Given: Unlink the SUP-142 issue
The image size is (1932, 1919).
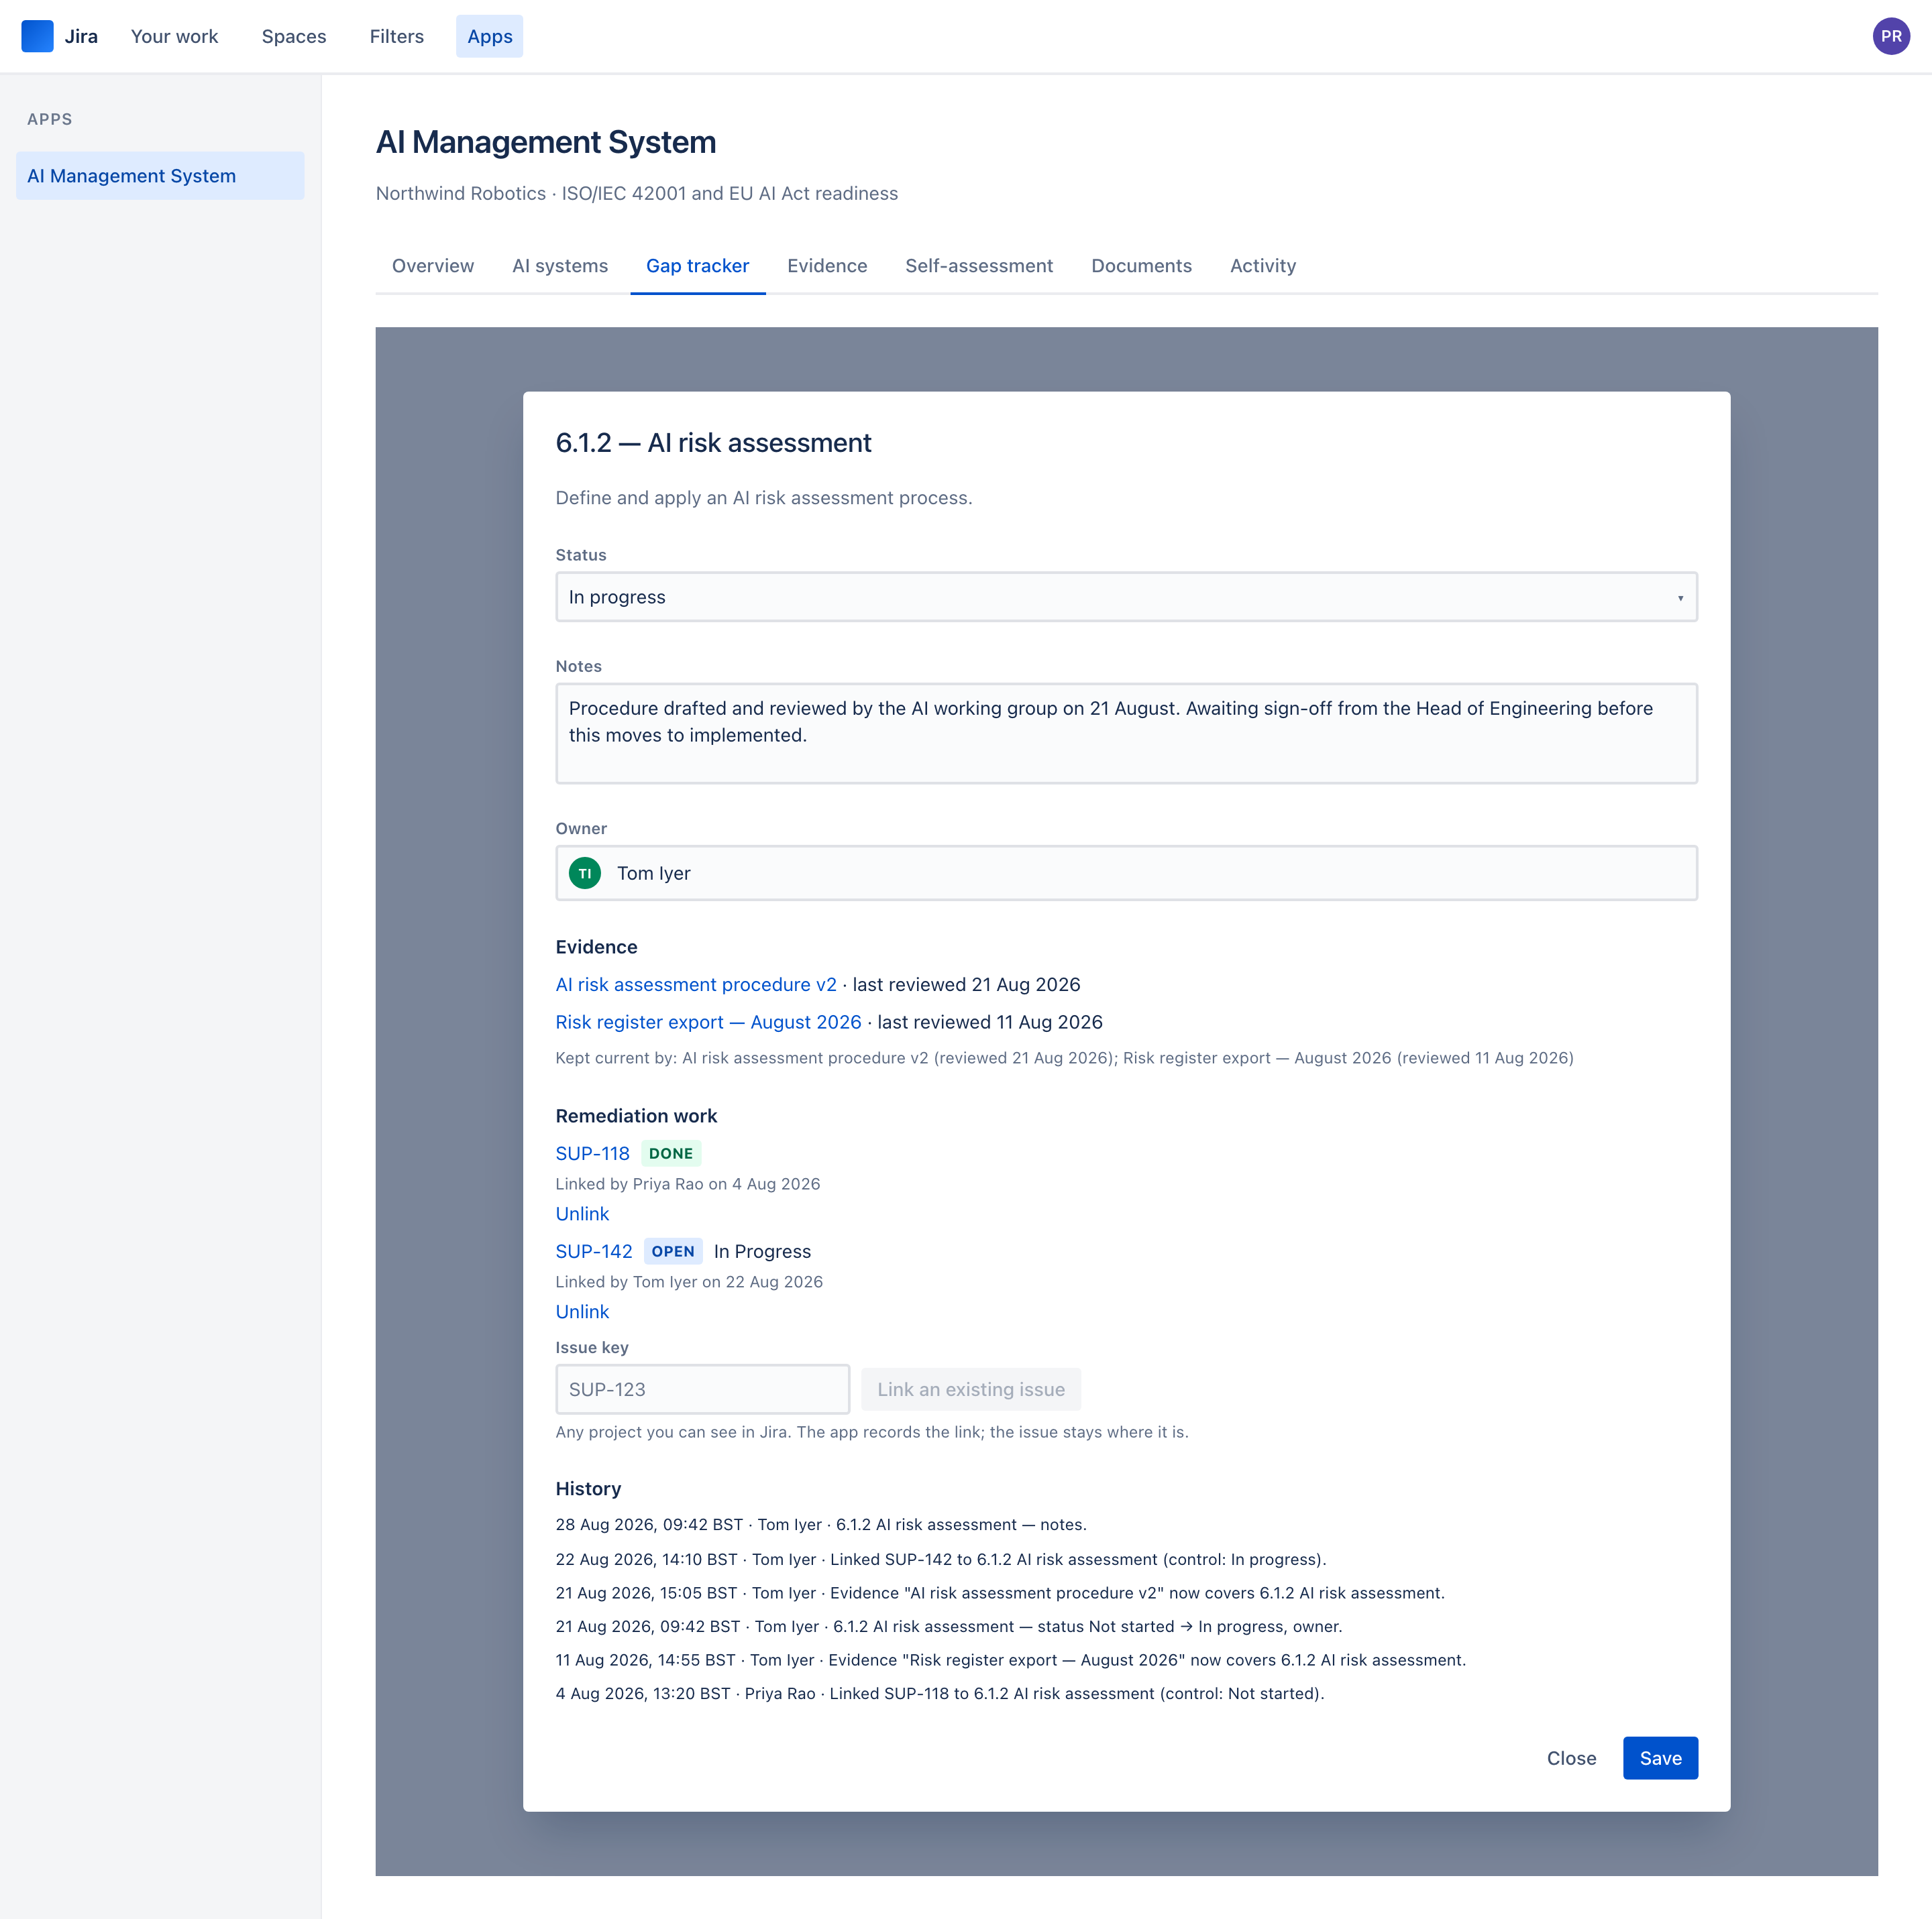Looking at the screenshot, I should click(582, 1312).
